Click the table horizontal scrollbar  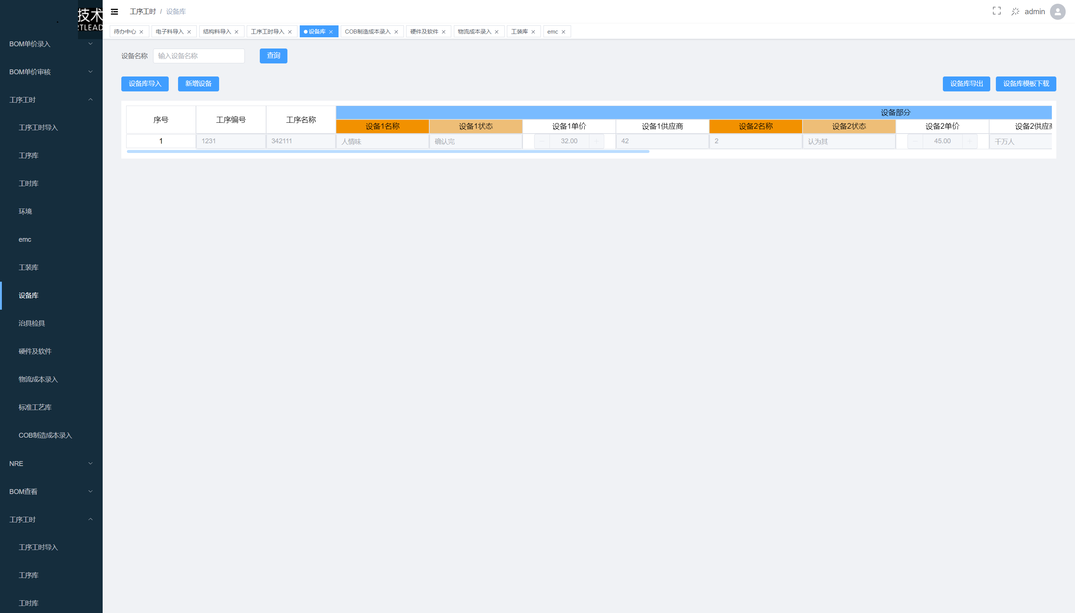pyautogui.click(x=388, y=151)
